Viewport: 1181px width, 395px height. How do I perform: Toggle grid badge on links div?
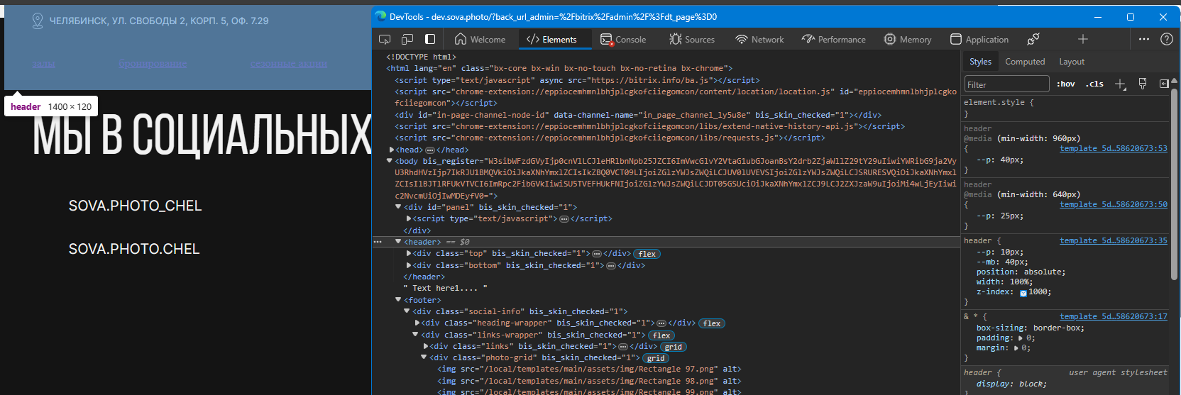(673, 347)
